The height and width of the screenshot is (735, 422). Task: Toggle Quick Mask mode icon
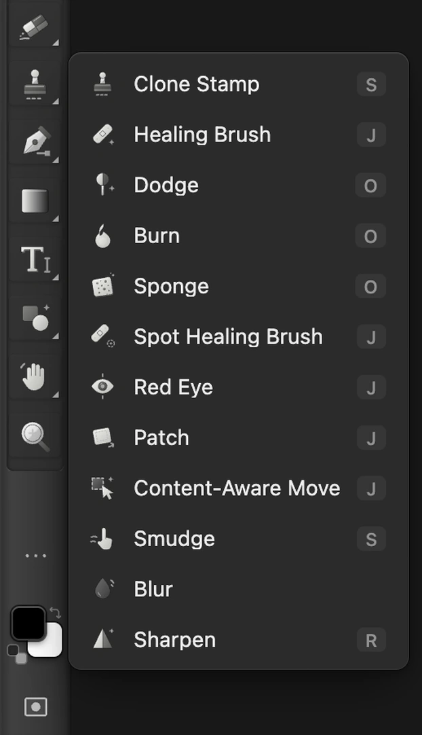35,706
